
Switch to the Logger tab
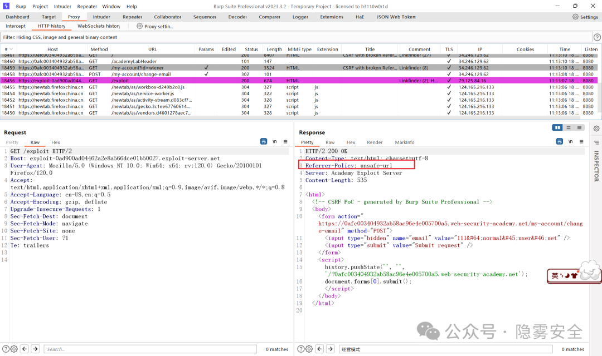pyautogui.click(x=300, y=17)
